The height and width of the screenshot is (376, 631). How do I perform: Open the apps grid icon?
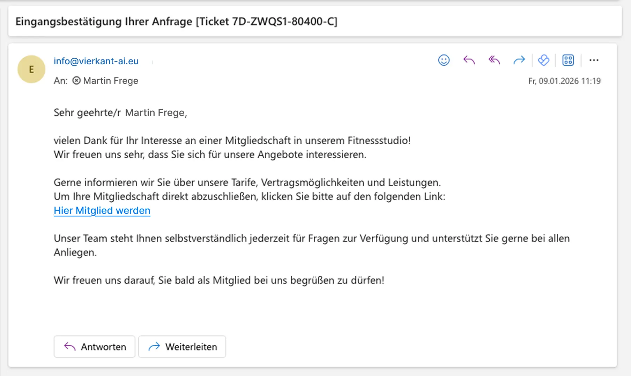click(568, 60)
